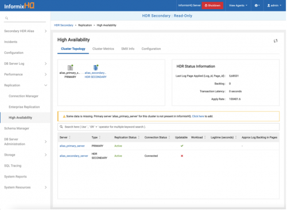
Task: Open the View Agents dropdown
Action: click(238, 6)
